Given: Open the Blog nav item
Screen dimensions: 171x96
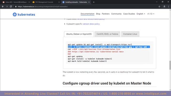Looking at the screenshot, I should (x=98, y=14).
